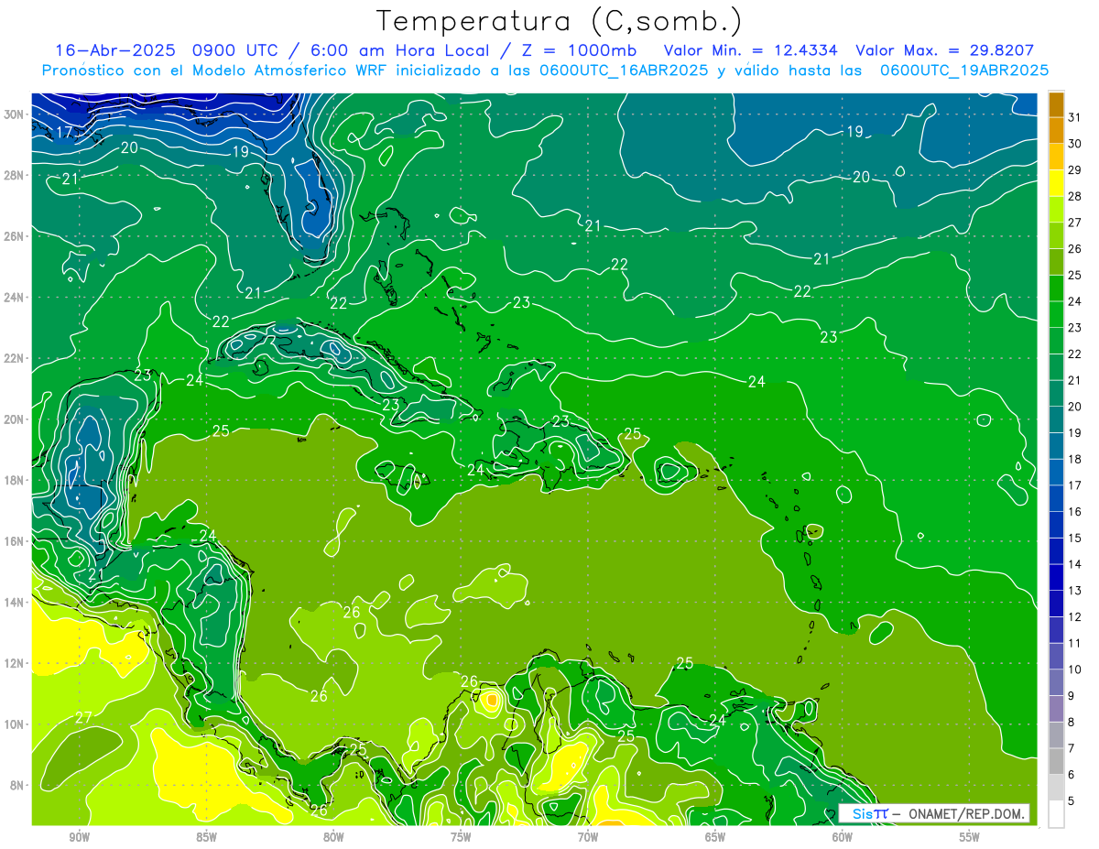Click the color scale label 13
This screenshot has width=1099, height=849.
1075,591
